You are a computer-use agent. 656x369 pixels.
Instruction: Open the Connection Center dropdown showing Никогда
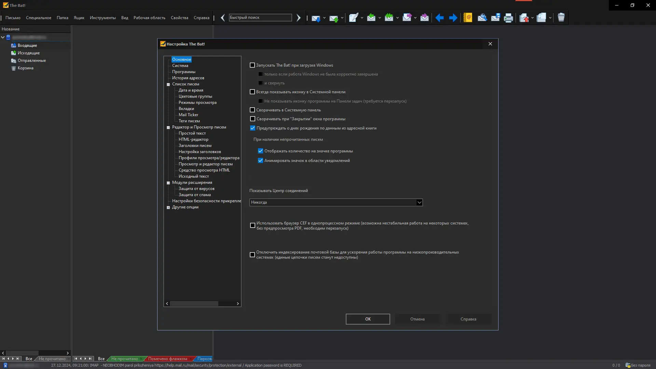pos(336,202)
